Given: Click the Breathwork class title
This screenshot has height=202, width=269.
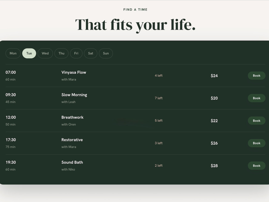Looking at the screenshot, I should coord(72,117).
